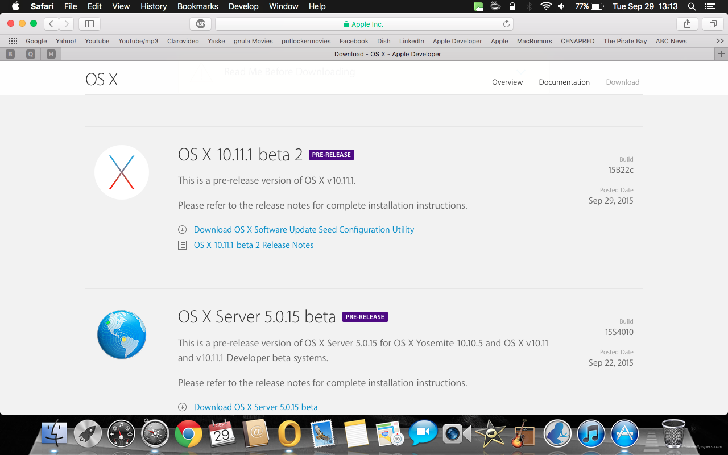Open Finder from the Dock
The height and width of the screenshot is (455, 728).
pyautogui.click(x=55, y=435)
